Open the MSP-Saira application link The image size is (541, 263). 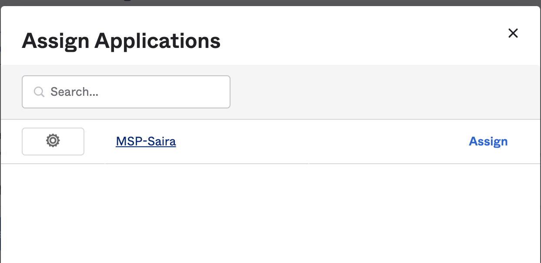coord(146,142)
